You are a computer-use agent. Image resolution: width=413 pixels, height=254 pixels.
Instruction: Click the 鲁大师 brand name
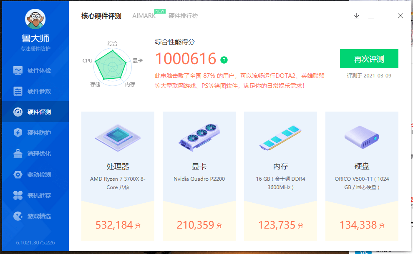[35, 38]
